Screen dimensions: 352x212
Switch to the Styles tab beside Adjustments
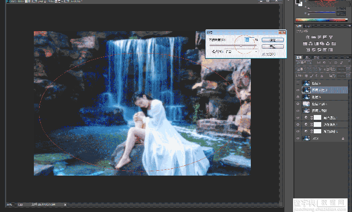click(x=308, y=26)
